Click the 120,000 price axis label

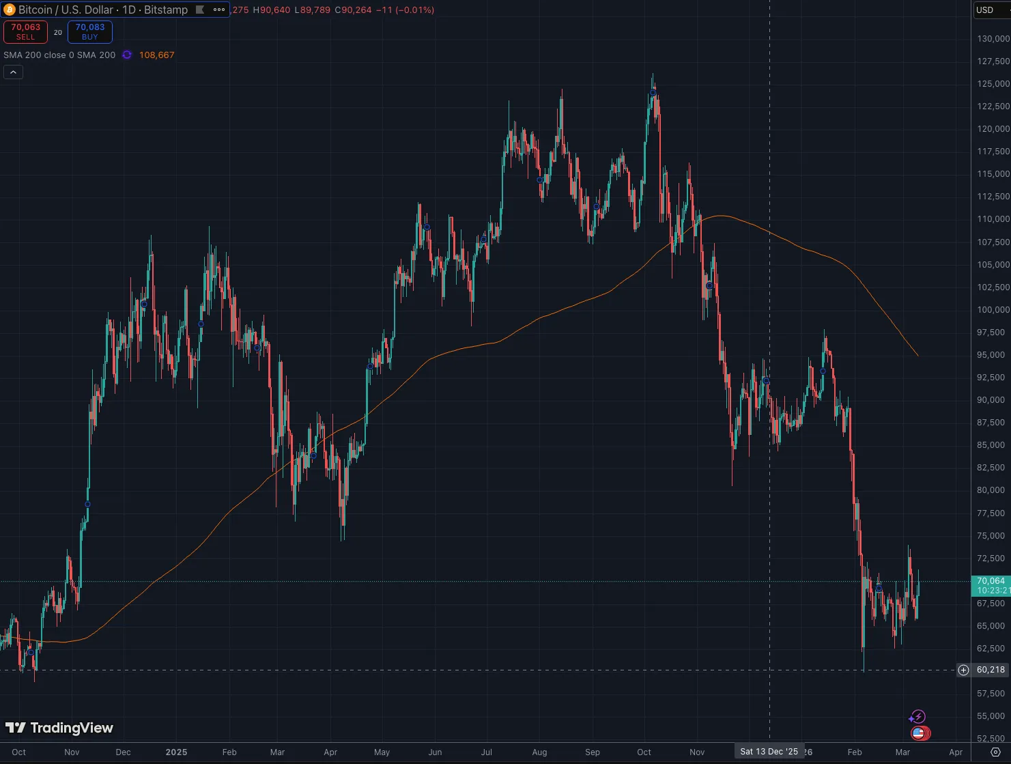[x=993, y=129]
